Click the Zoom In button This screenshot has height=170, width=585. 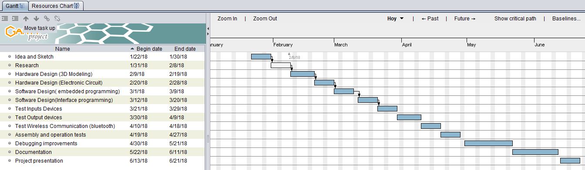click(x=227, y=19)
